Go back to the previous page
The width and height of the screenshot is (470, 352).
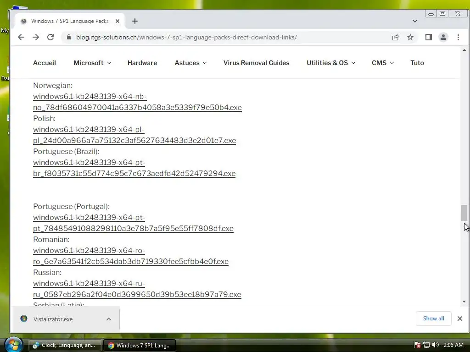point(21,37)
